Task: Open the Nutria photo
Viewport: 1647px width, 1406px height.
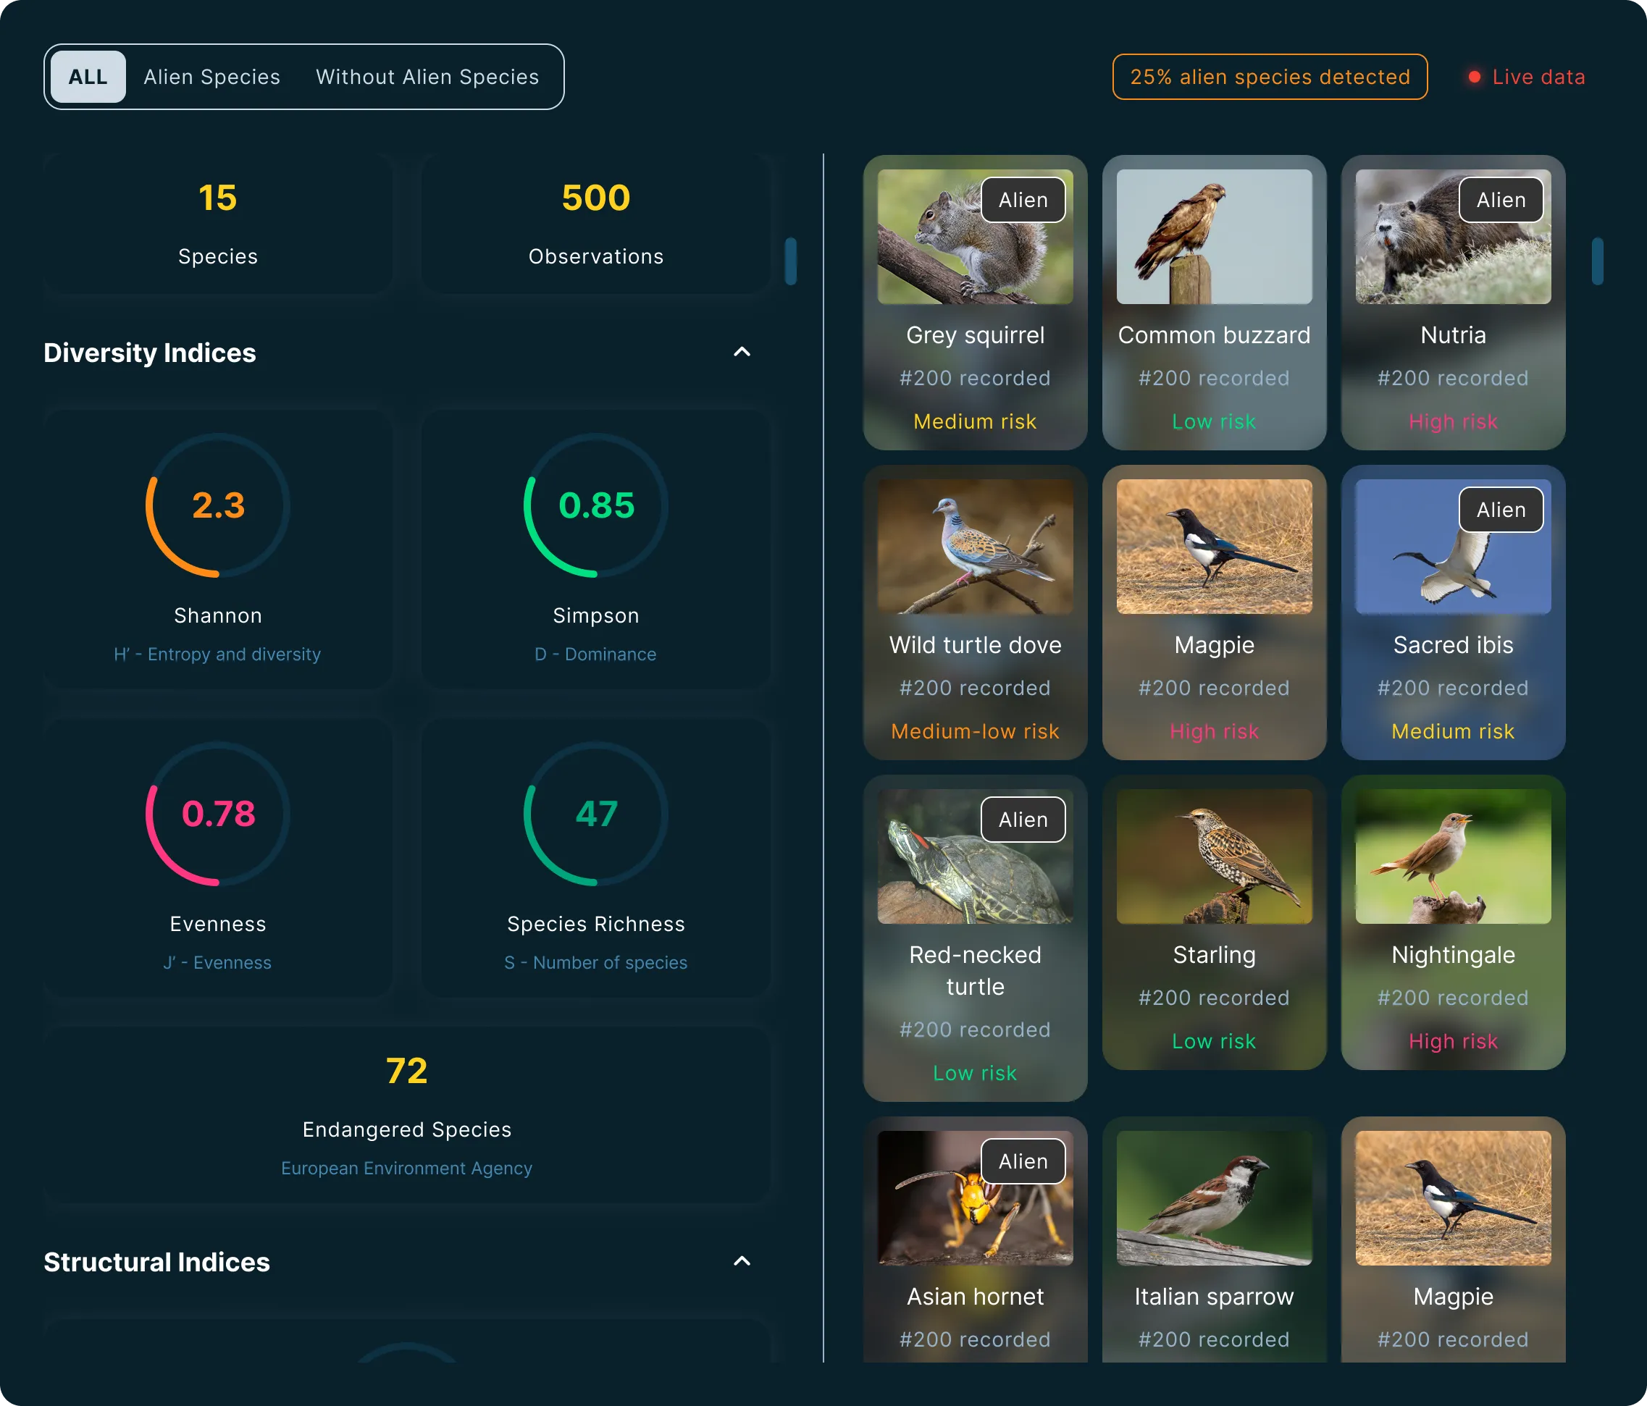Action: point(1453,237)
